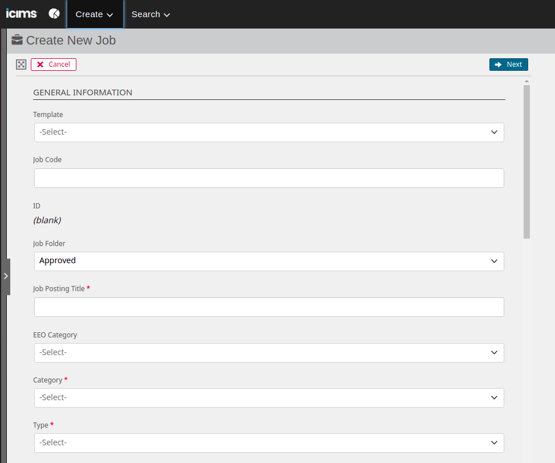
Task: Open the dashboard pie chart icon
Action: tap(54, 14)
